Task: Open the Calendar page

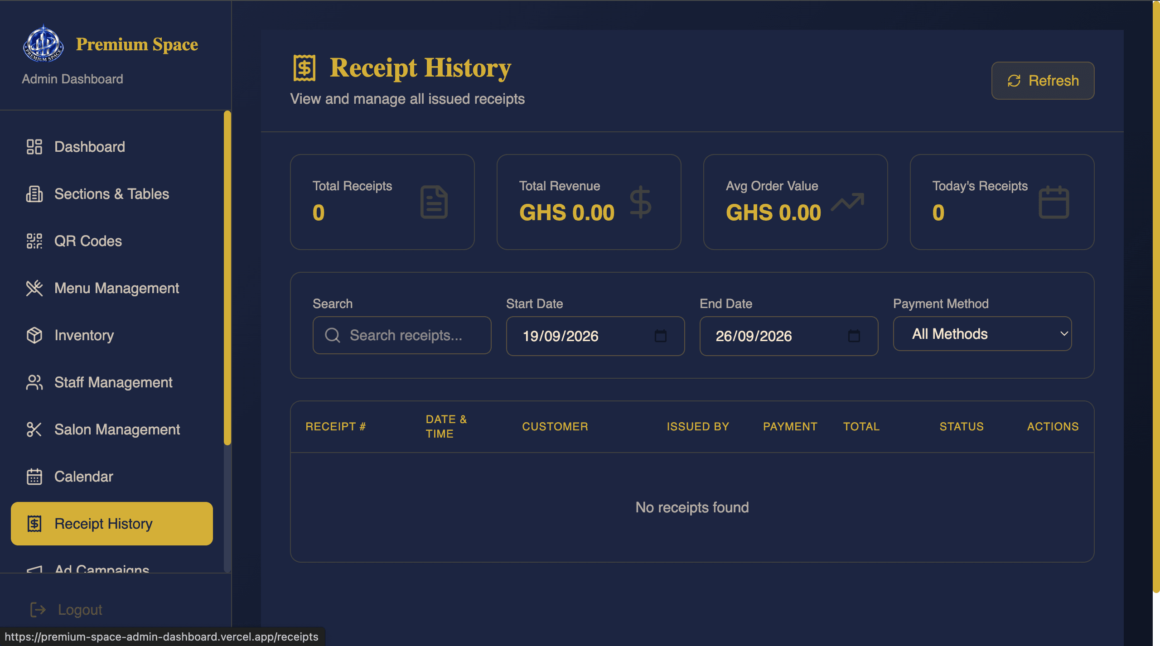Action: pos(112,477)
